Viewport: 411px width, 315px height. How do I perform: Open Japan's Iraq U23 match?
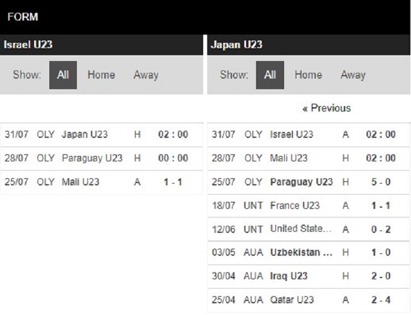(308, 276)
